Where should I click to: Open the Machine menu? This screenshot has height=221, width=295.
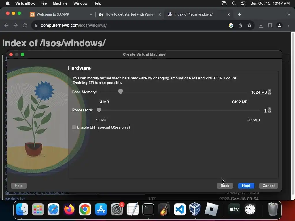click(x=60, y=3)
